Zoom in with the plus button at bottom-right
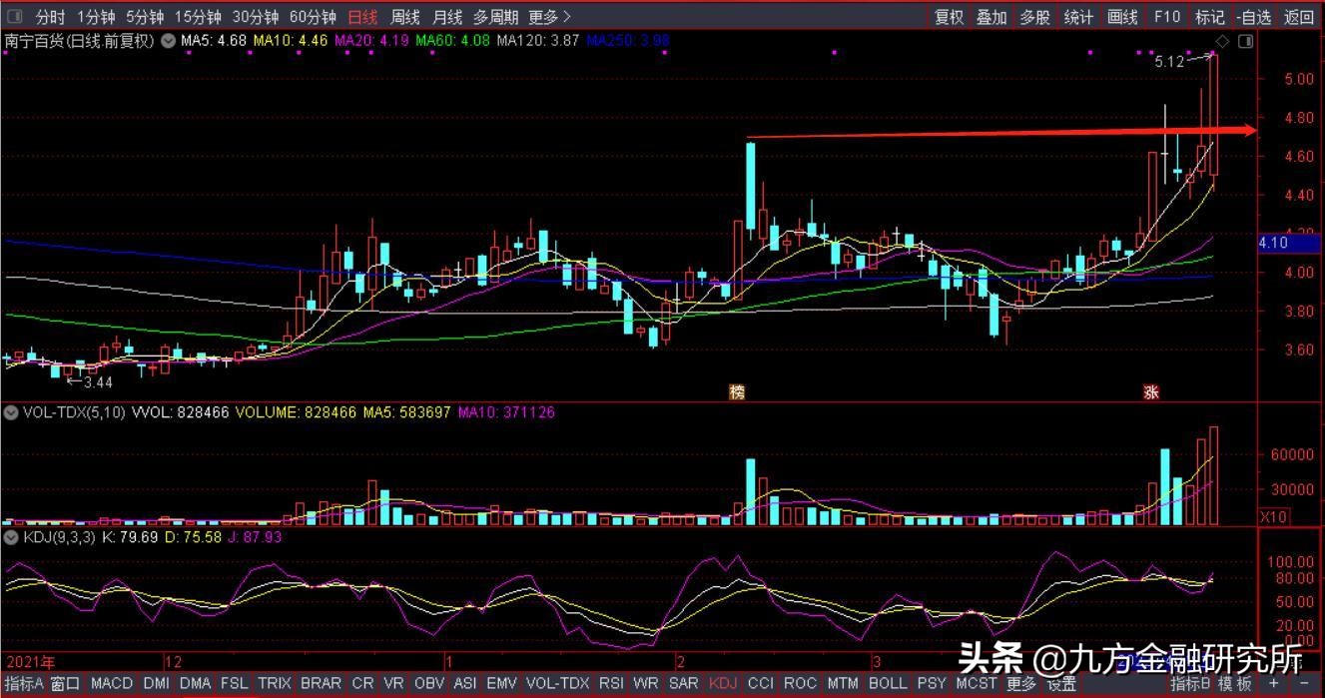The width and height of the screenshot is (1325, 698). 1273,684
